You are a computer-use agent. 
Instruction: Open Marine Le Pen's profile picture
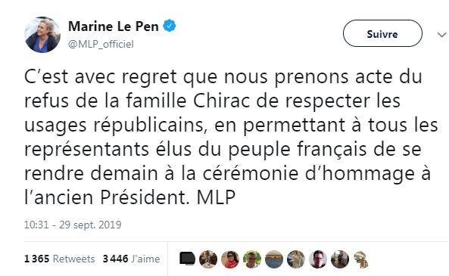pos(42,35)
